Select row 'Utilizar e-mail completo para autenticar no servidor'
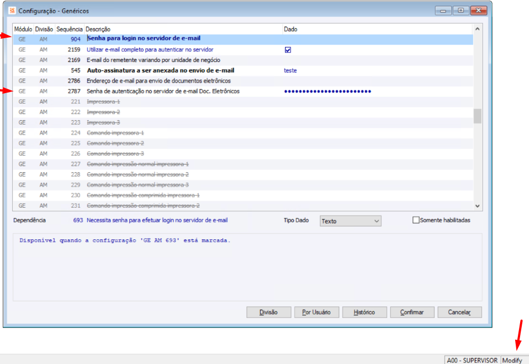Viewport: 529px width, 364px height. [x=243, y=50]
